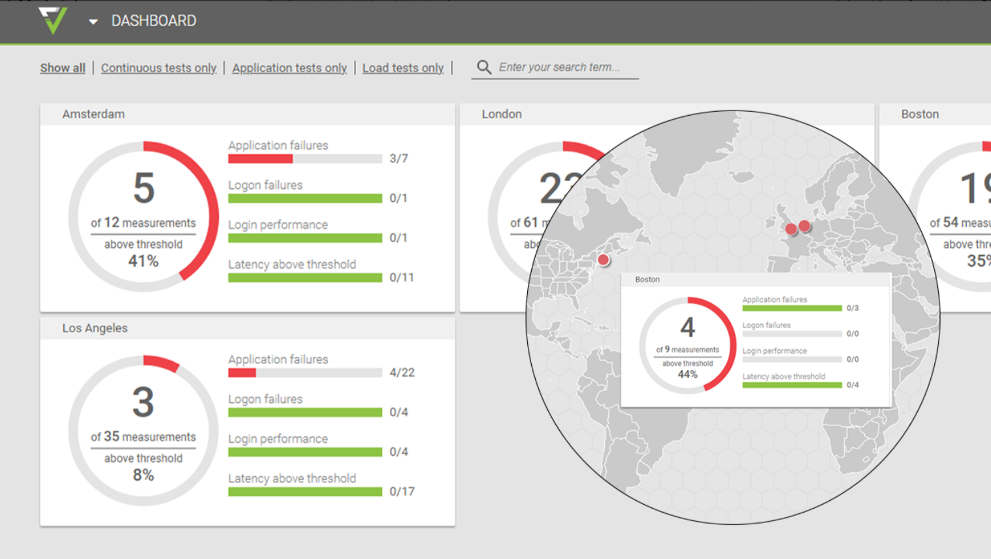This screenshot has width=991, height=559.
Task: Filter by Application tests only
Action: pos(289,68)
